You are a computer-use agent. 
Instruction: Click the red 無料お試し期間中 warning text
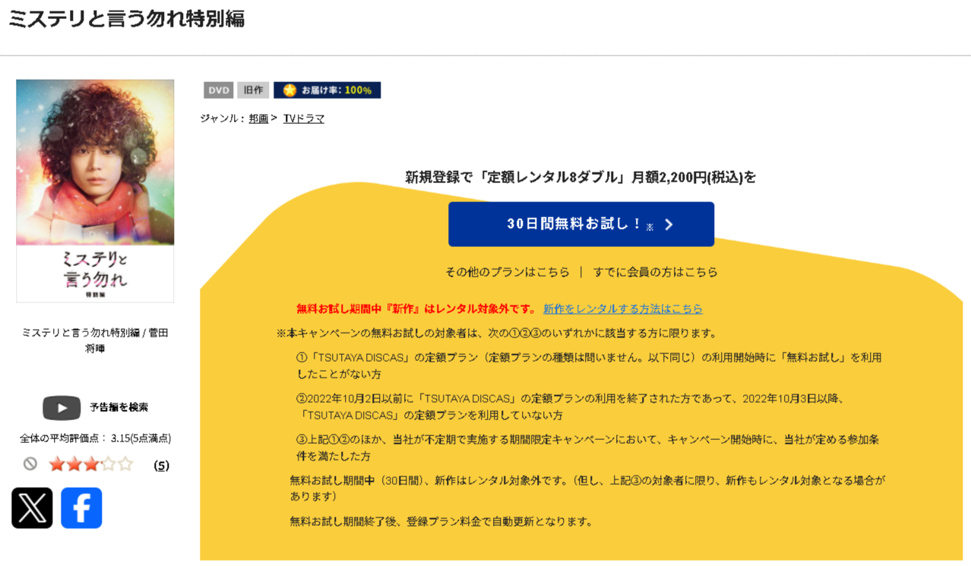pyautogui.click(x=417, y=308)
